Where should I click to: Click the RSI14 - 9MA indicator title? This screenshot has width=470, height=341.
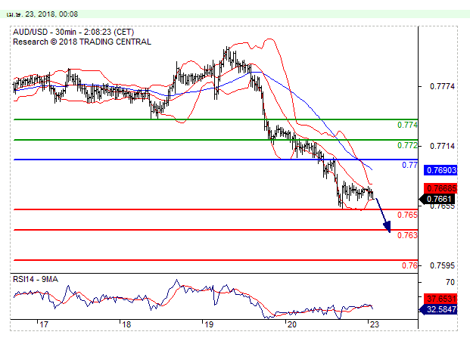click(x=36, y=279)
